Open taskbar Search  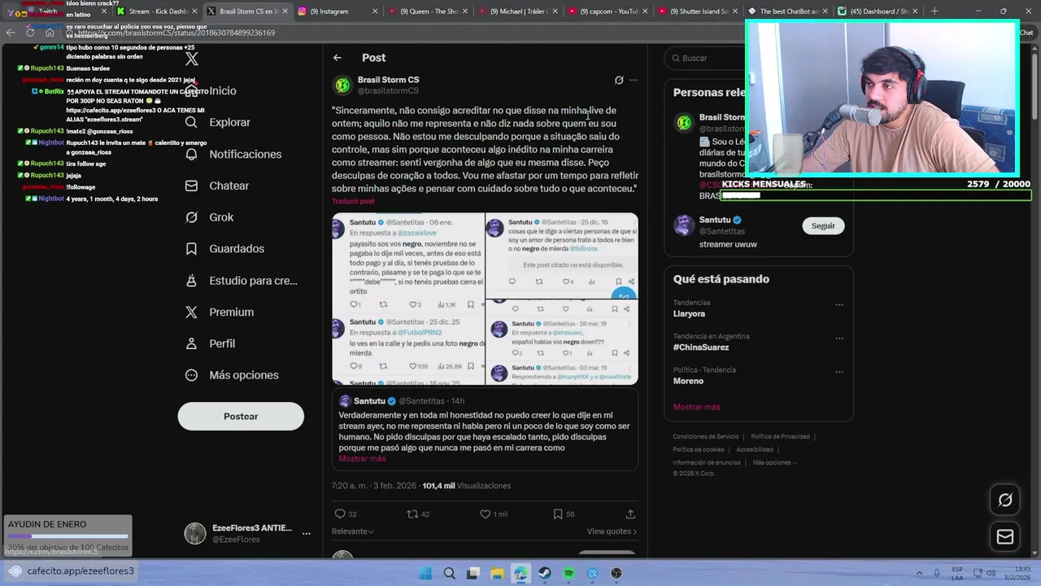tap(449, 573)
